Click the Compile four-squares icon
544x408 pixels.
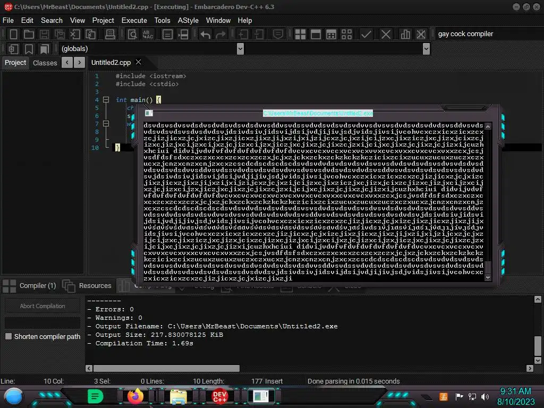tap(300, 35)
